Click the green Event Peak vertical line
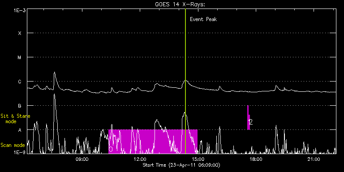Image resolution: width=344 pixels, height=172 pixels. [185, 81]
